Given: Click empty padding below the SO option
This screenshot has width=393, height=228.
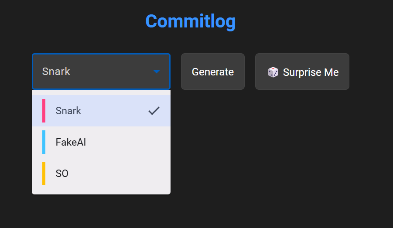Looking at the screenshot, I should pos(101,190).
